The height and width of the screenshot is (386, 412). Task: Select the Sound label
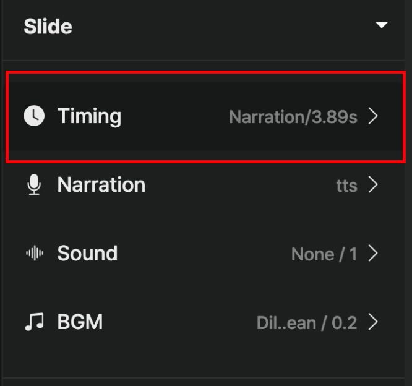pos(87,253)
